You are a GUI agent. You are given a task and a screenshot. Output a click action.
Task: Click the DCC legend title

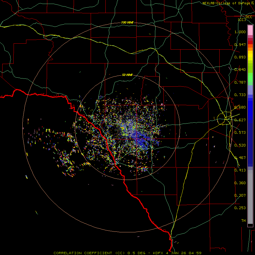click(249, 17)
